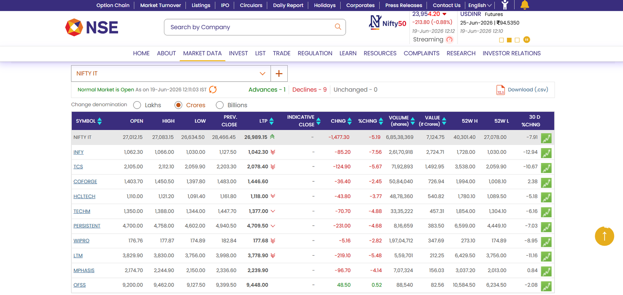The height and width of the screenshot is (295, 623).
Task: Open the Market Turnover link
Action: click(x=160, y=5)
